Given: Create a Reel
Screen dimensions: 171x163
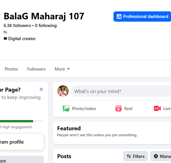Looking at the screenshot, I should coord(124,109).
